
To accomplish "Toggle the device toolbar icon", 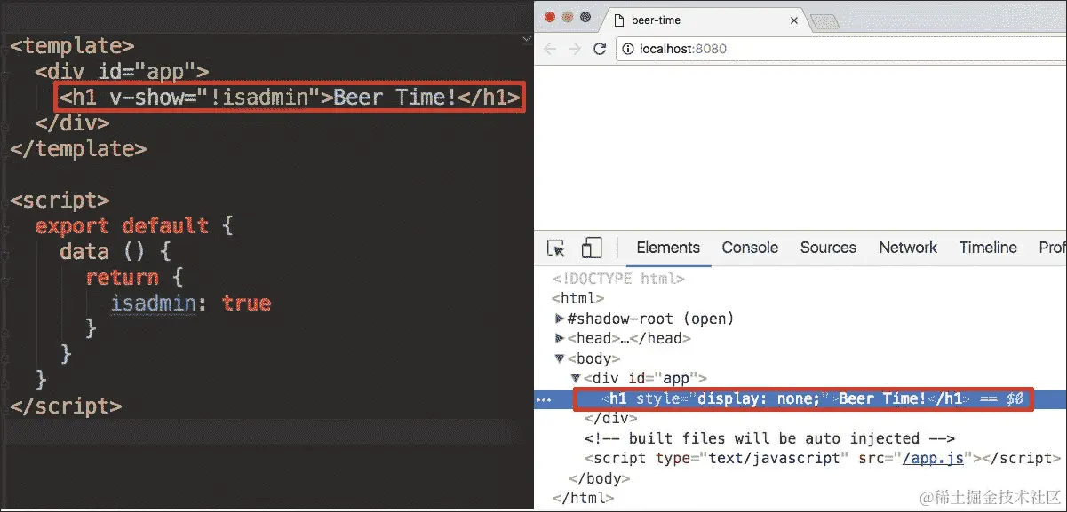I will (x=591, y=248).
